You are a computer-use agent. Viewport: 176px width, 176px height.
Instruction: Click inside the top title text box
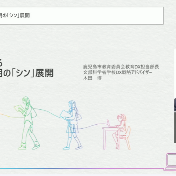pos(82,15)
